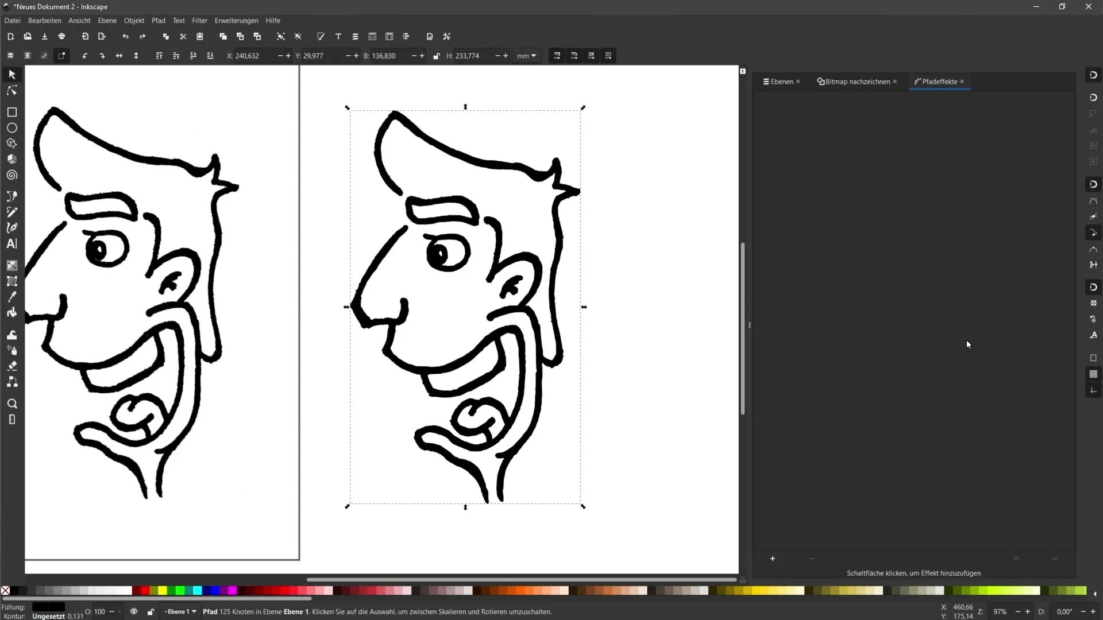
Task: Select the Rectangle tool
Action: click(x=11, y=112)
